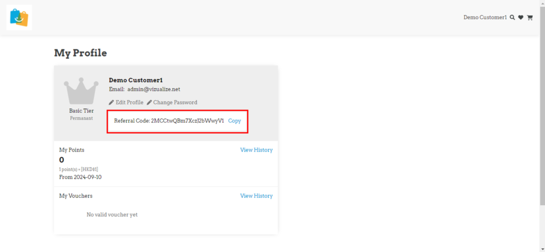Click the pencil icon beside Change Password
The image size is (545, 252).
pyautogui.click(x=150, y=102)
